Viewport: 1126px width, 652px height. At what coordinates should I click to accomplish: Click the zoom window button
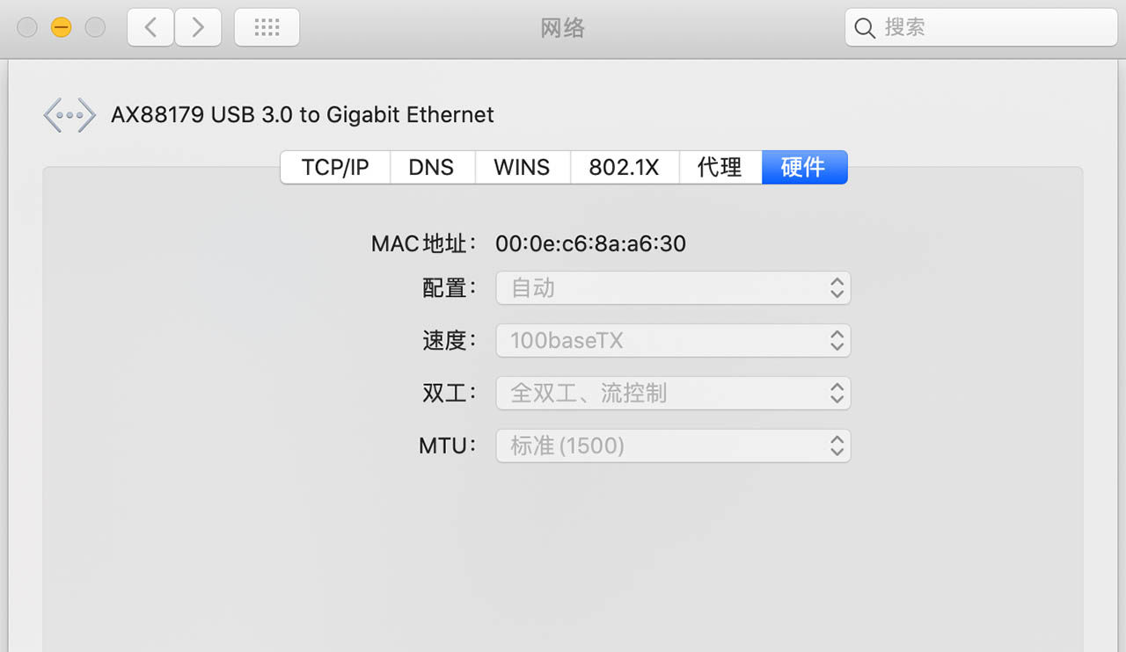tap(94, 27)
